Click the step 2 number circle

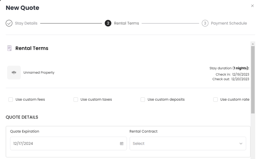[x=108, y=23]
